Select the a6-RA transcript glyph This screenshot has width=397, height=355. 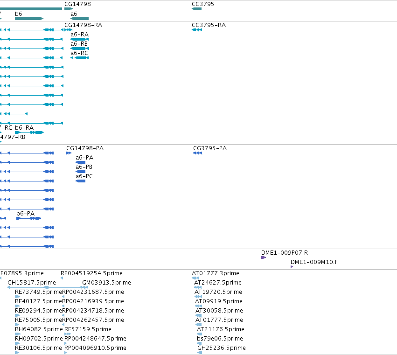coord(79,39)
